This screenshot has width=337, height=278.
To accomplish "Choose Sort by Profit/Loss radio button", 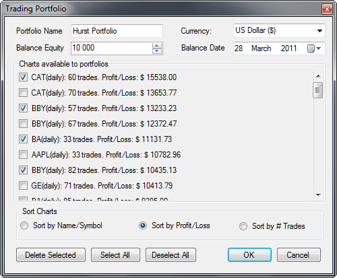I will click(x=143, y=225).
